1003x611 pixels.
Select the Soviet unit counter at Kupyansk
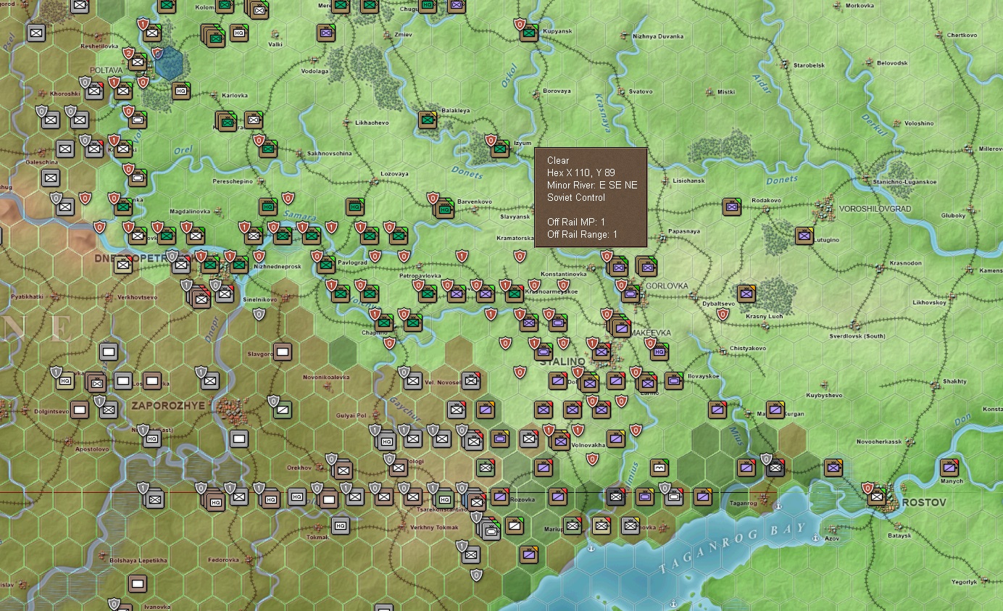click(529, 33)
